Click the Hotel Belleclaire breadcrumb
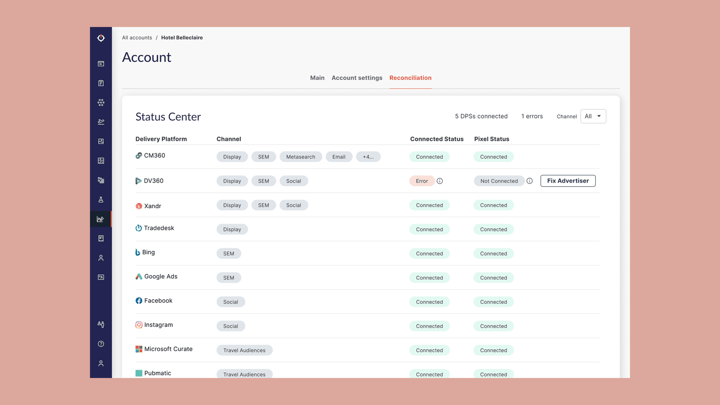The image size is (720, 405). 182,38
